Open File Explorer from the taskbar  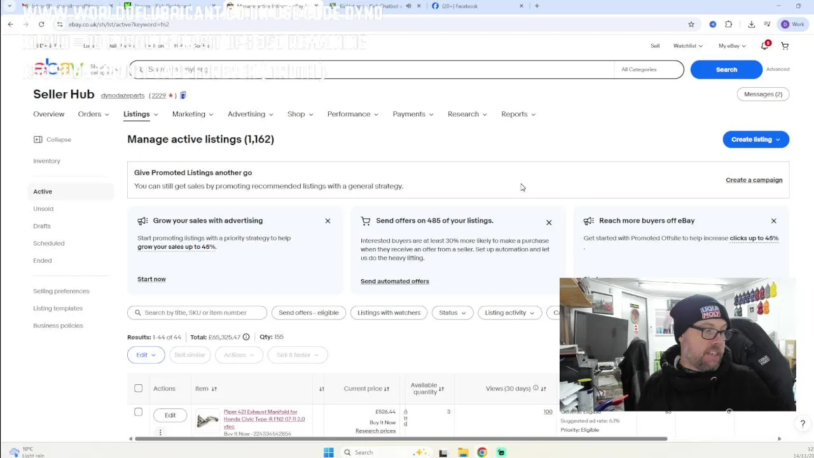click(463, 452)
